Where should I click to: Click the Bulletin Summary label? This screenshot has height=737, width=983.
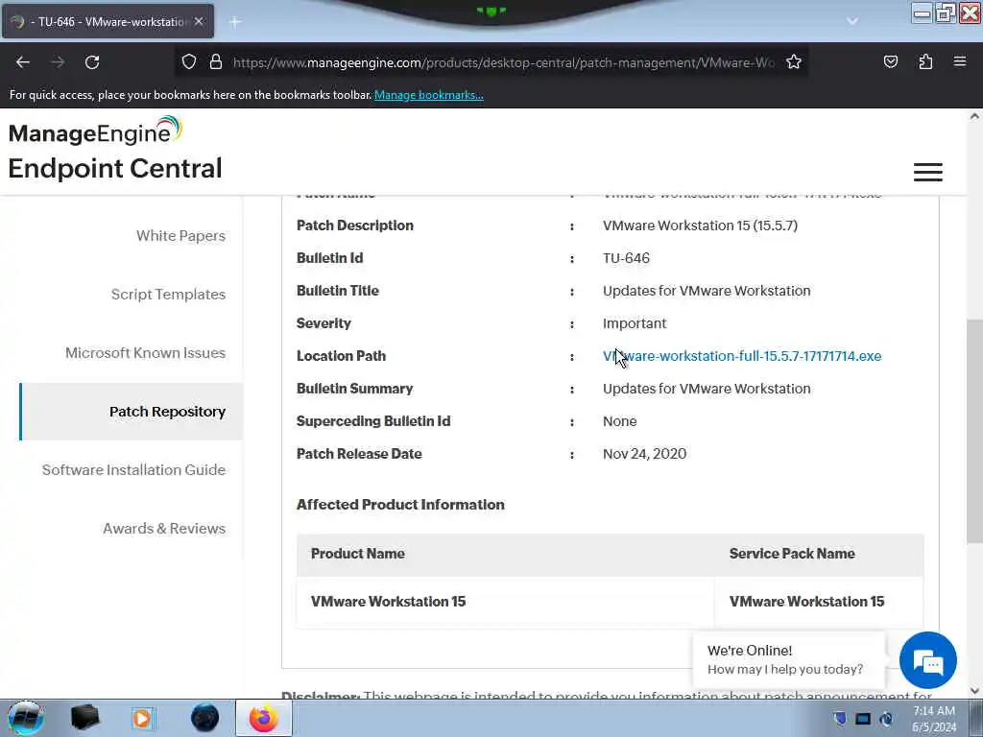click(355, 389)
